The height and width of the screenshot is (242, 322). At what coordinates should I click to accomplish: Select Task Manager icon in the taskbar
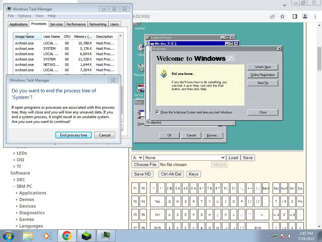point(106,236)
